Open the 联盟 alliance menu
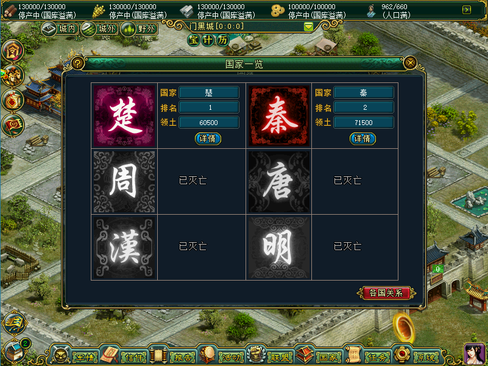The width and height of the screenshot is (488, 366). [271, 356]
